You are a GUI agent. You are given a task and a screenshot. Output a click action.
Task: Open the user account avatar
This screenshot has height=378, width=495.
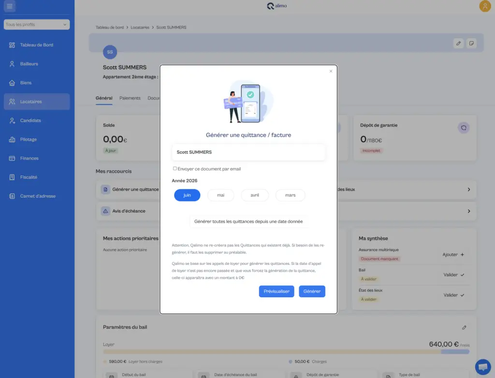click(x=484, y=6)
